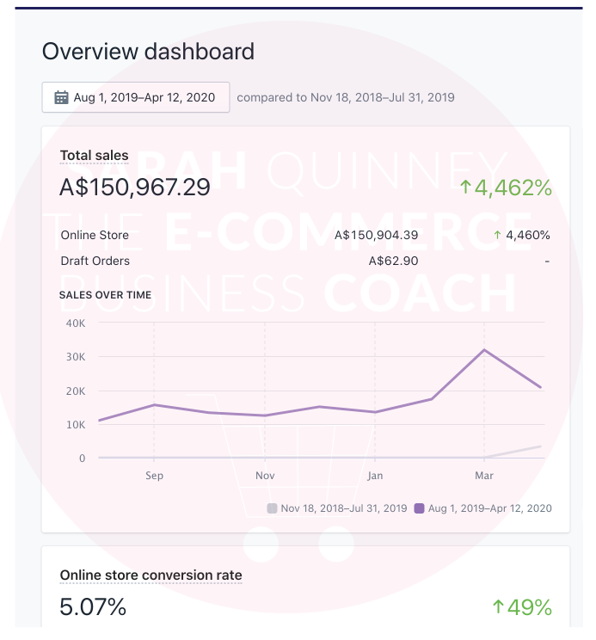
Task: Open the Aug 1, 2019–Apr 12, 2020 date range
Action: click(x=144, y=97)
